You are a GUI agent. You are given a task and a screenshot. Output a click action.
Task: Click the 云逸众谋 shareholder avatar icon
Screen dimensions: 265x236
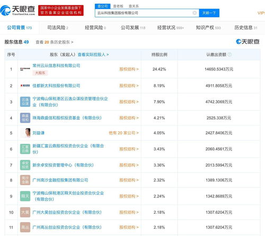point(25,102)
